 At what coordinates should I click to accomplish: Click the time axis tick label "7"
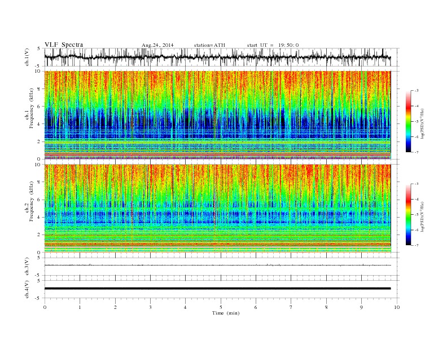pyautogui.click(x=291, y=307)
